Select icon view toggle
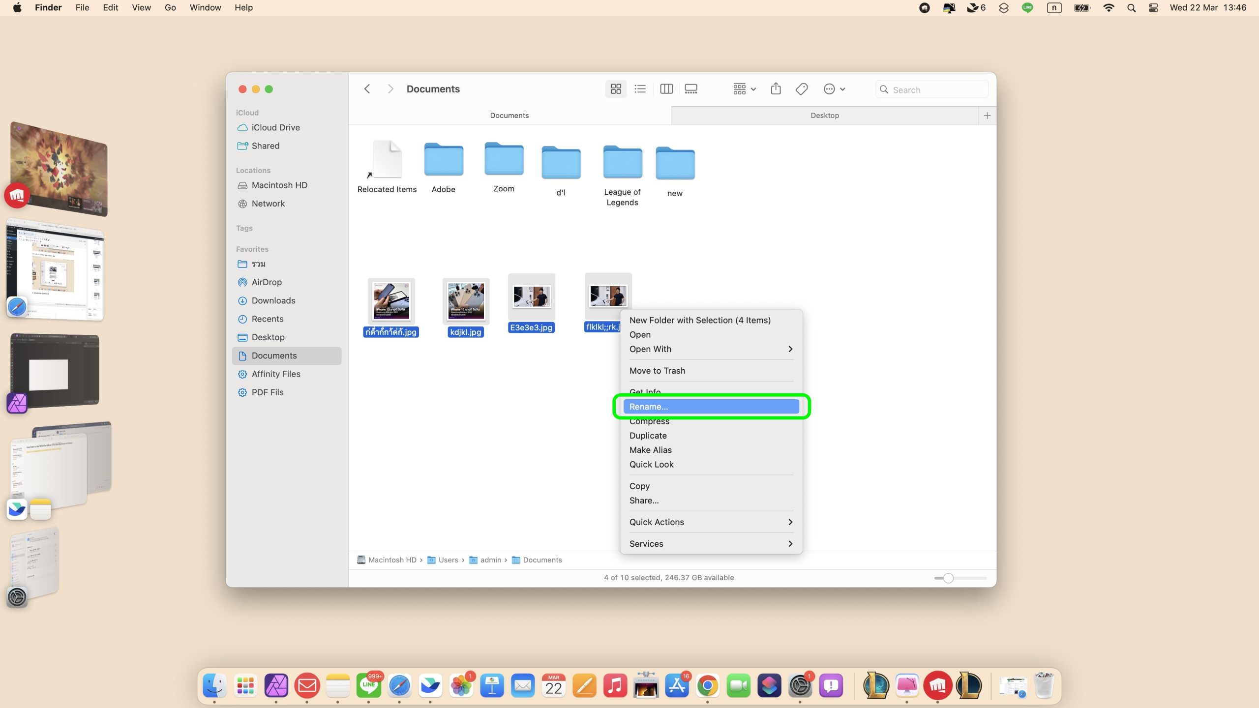The image size is (1259, 708). point(615,89)
